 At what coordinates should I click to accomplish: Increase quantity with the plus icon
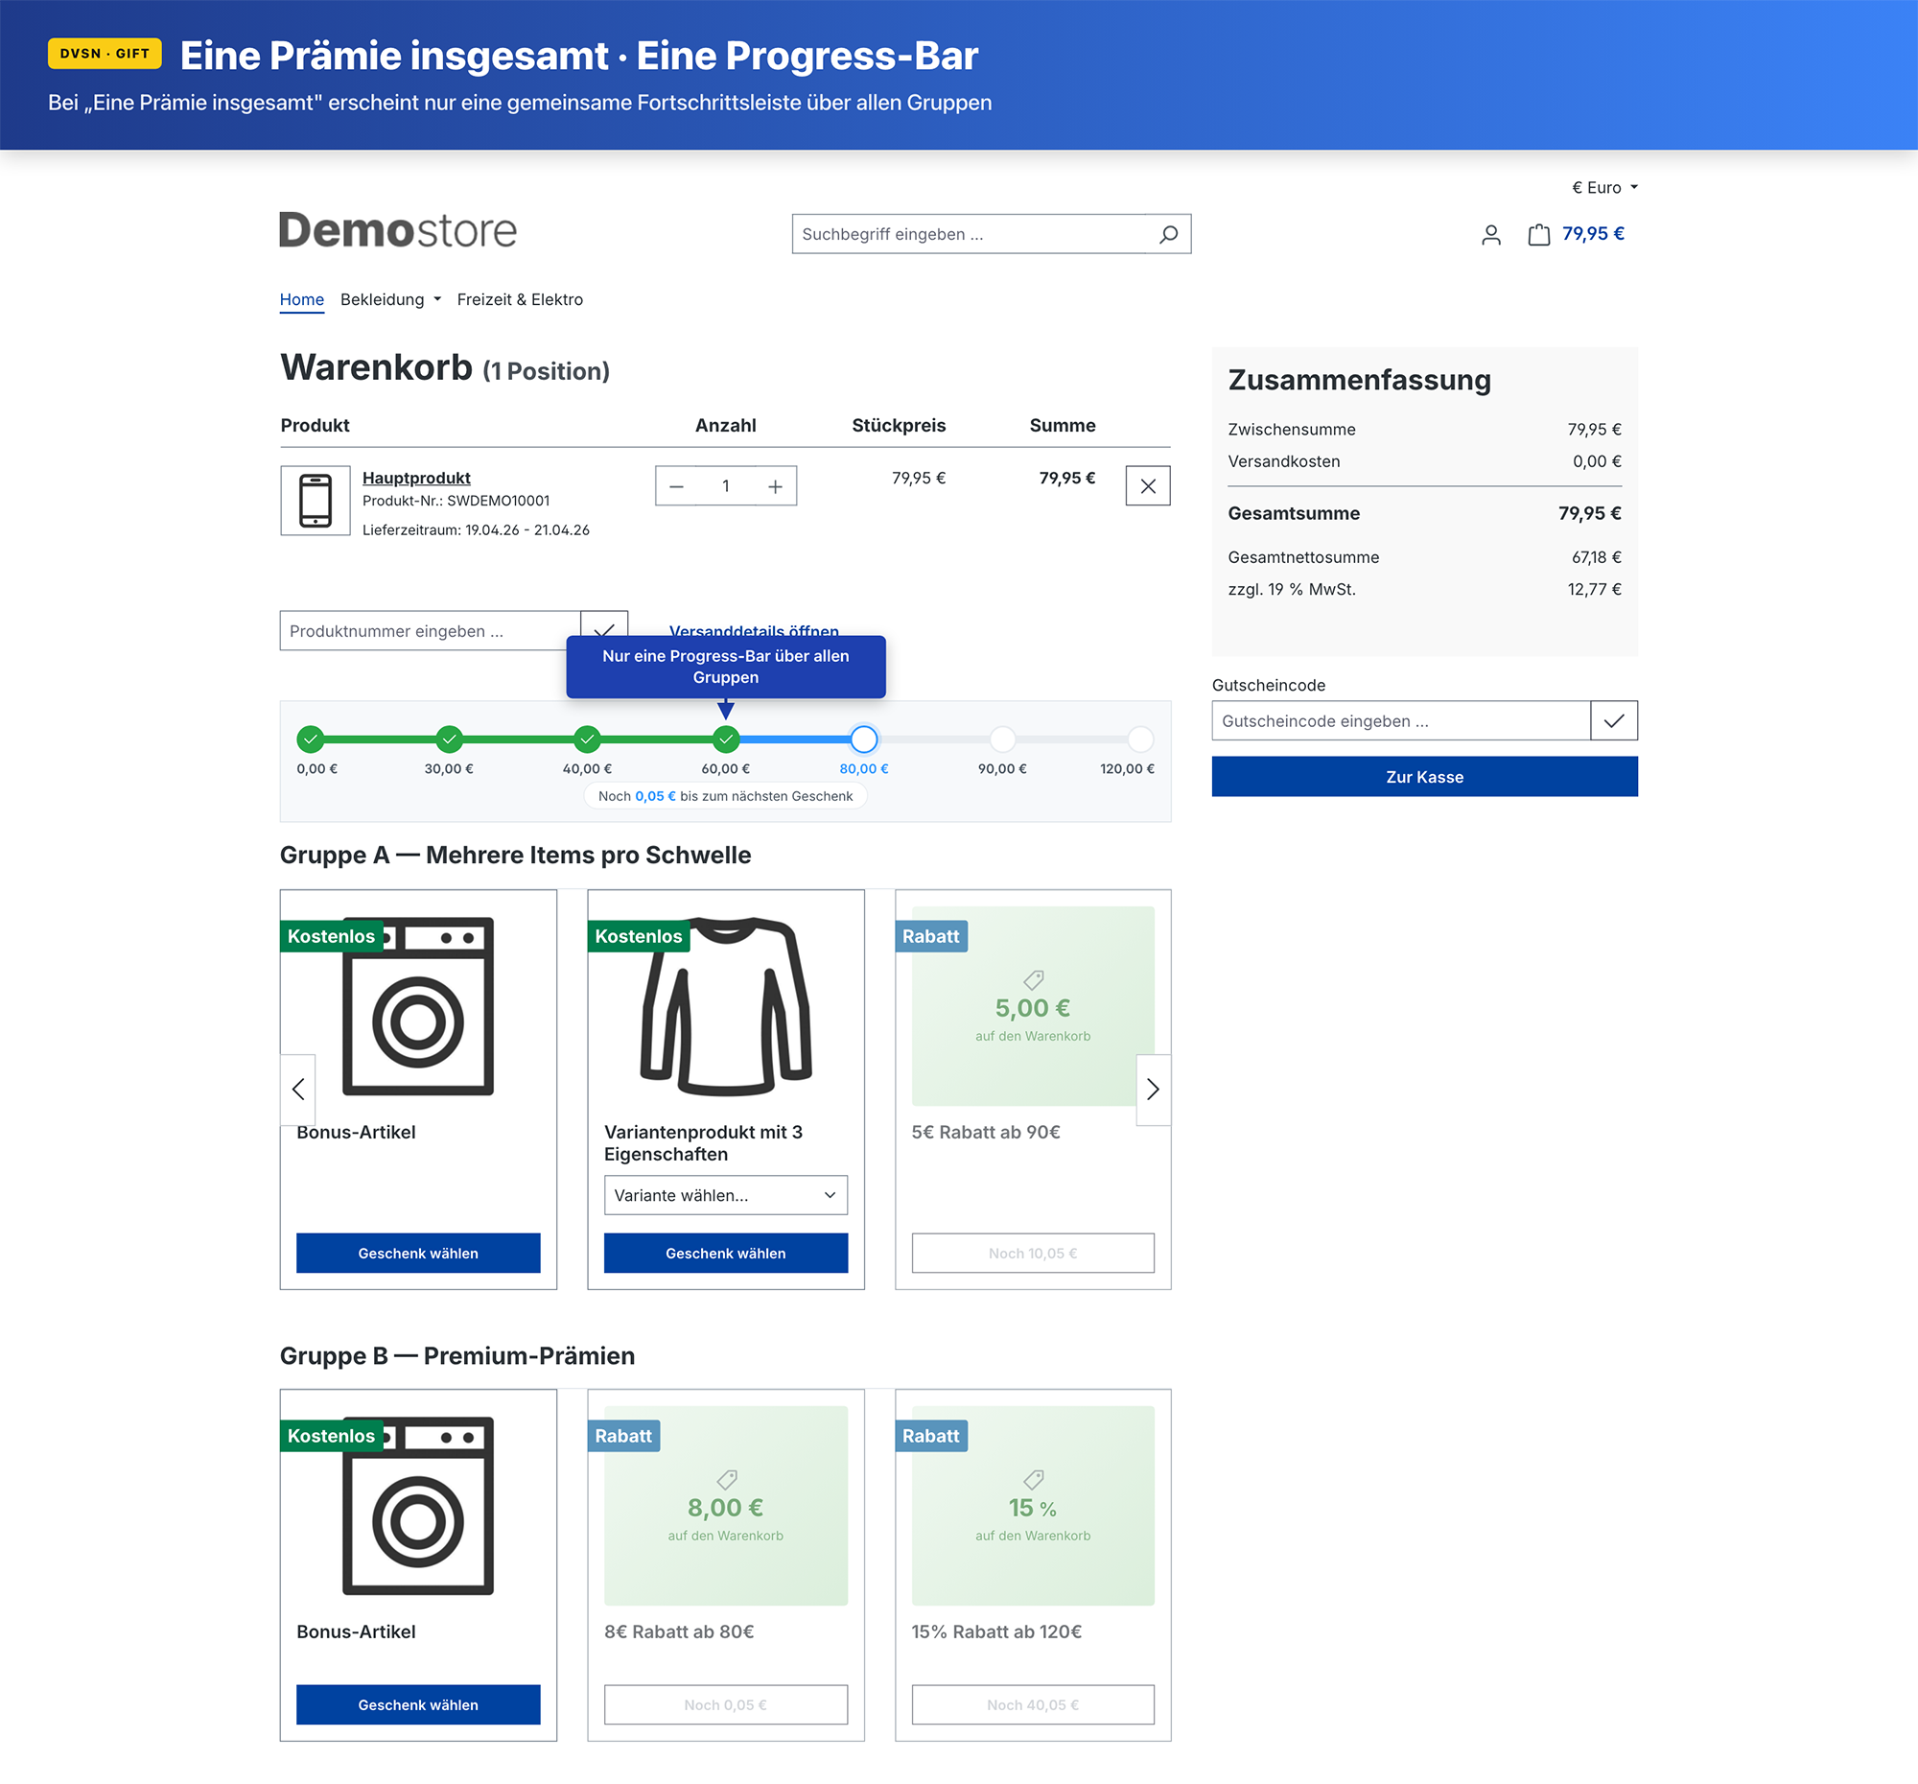click(x=775, y=486)
